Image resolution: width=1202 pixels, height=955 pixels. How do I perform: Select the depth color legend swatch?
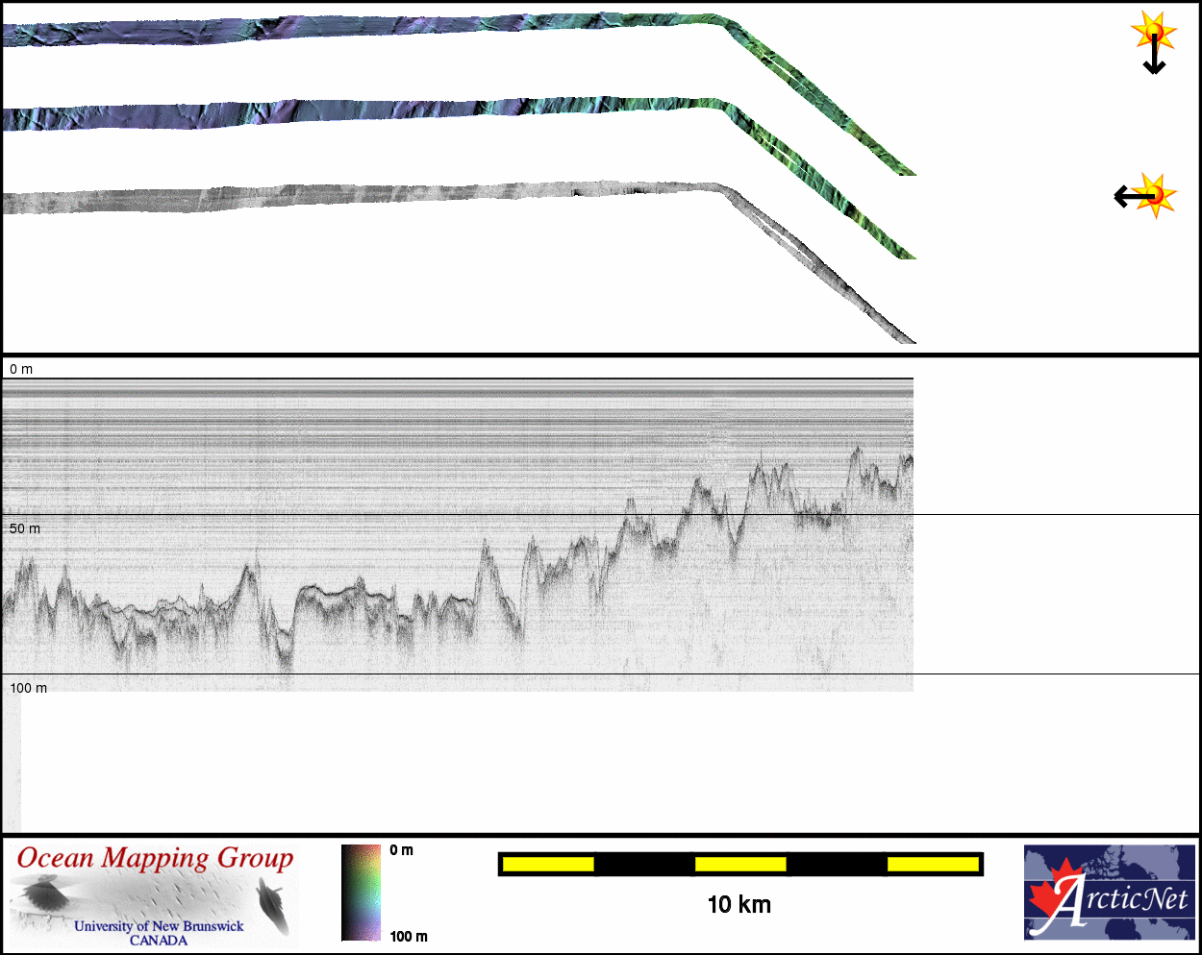click(x=361, y=893)
